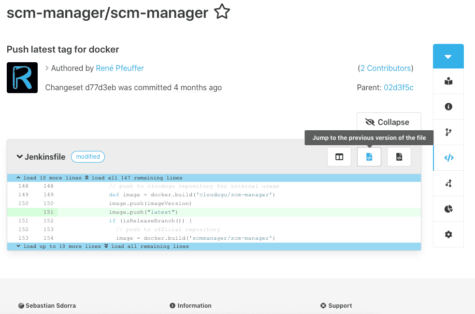Star the scm-manager repository
This screenshot has height=314, width=475.
[222, 13]
